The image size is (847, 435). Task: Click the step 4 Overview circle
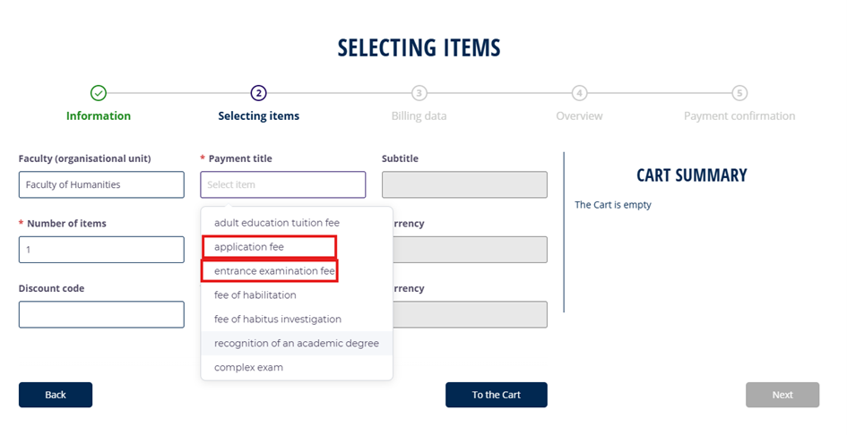point(579,93)
